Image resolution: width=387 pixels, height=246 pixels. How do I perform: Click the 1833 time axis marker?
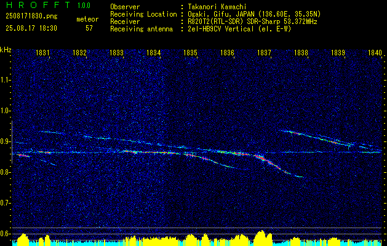click(x=116, y=52)
